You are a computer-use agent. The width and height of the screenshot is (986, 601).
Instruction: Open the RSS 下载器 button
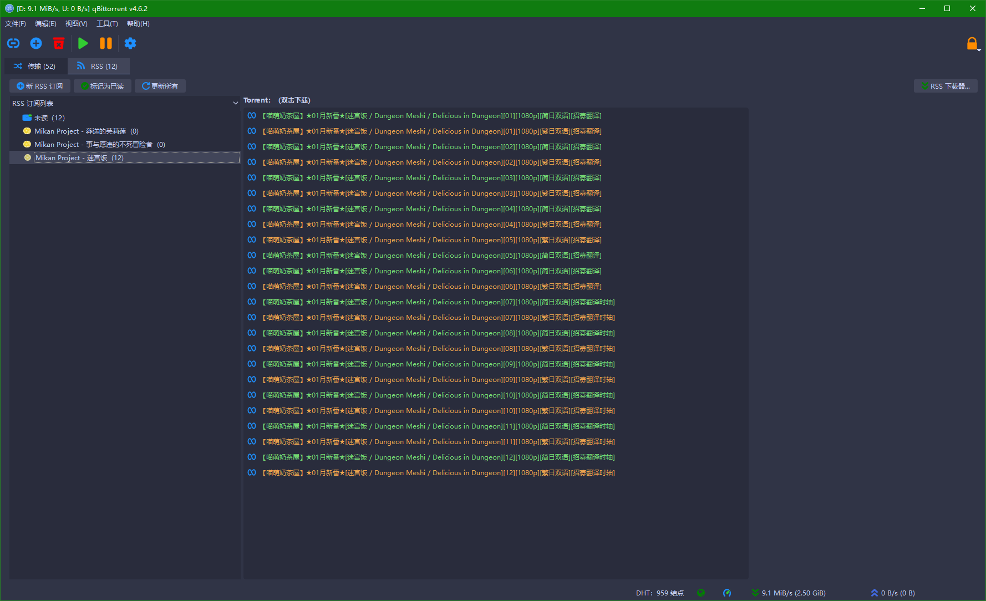coord(946,86)
